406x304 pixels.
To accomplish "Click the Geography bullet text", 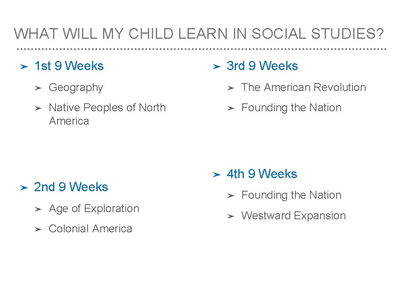I will click(76, 87).
